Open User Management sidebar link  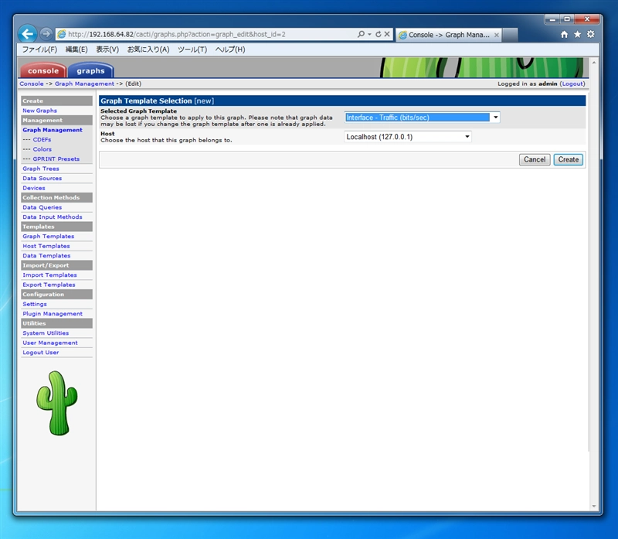click(50, 343)
